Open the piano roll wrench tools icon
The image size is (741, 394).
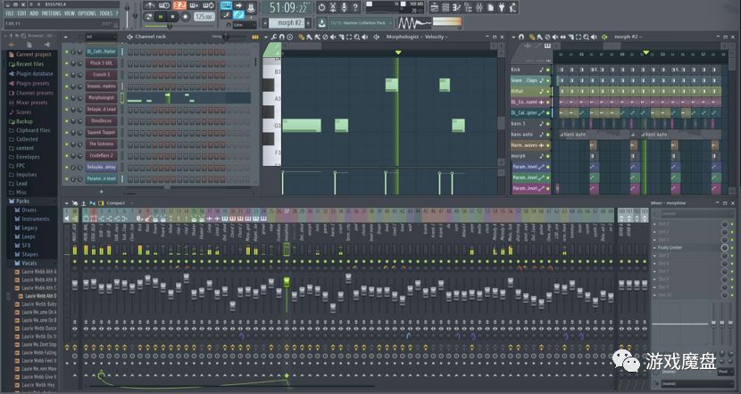273,37
